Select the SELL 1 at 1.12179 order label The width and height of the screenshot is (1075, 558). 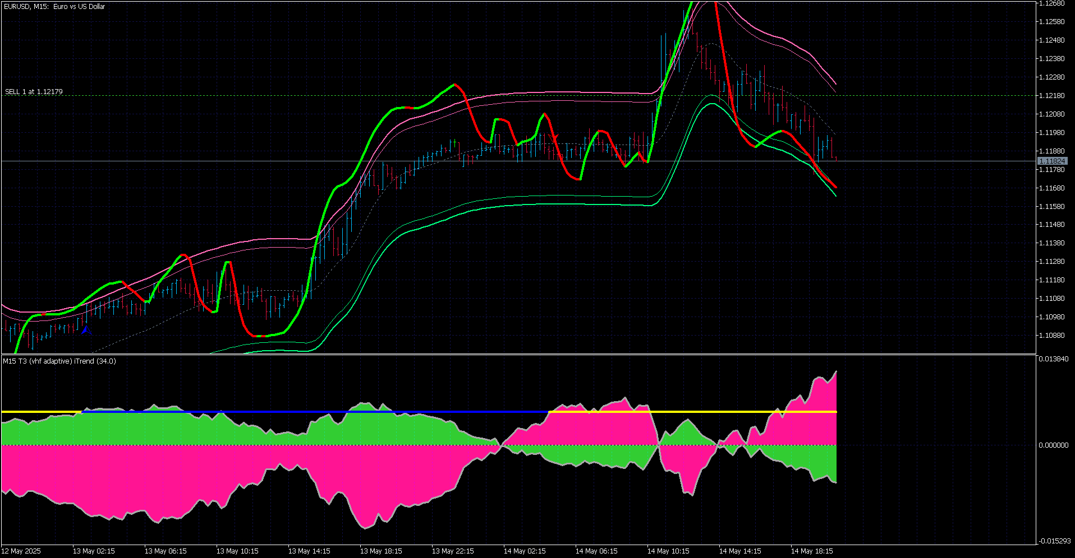(34, 91)
